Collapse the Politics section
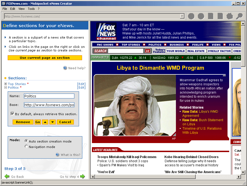247x186 pixels. [x=5, y=88]
